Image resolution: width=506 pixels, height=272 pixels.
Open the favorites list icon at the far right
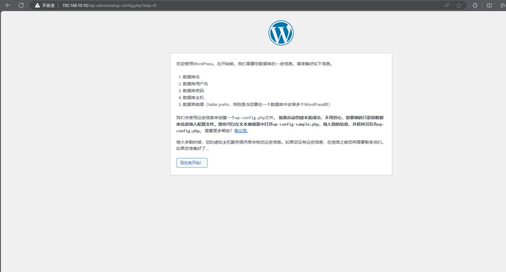pos(503,5)
